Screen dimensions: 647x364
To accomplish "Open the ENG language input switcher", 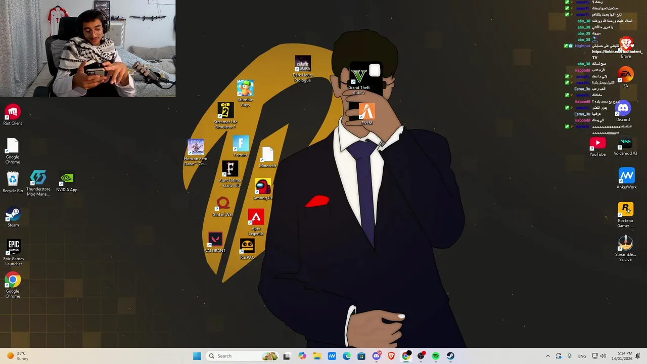I will tap(582, 356).
